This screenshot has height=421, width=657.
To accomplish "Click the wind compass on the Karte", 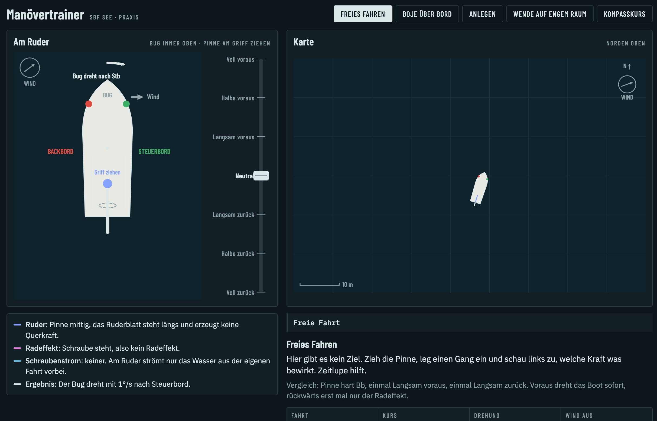I will pyautogui.click(x=627, y=84).
